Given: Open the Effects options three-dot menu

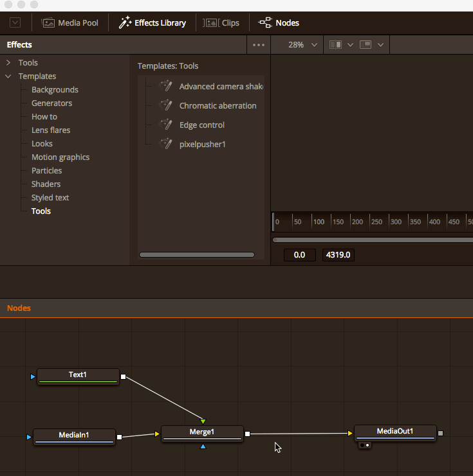Looking at the screenshot, I should 259,45.
